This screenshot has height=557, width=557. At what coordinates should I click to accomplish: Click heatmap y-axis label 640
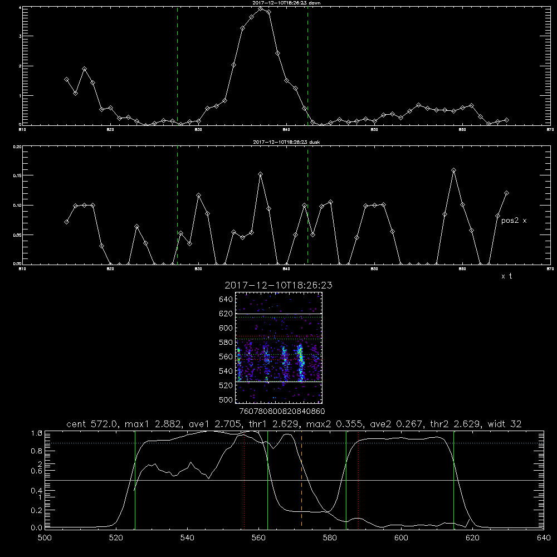(x=226, y=300)
